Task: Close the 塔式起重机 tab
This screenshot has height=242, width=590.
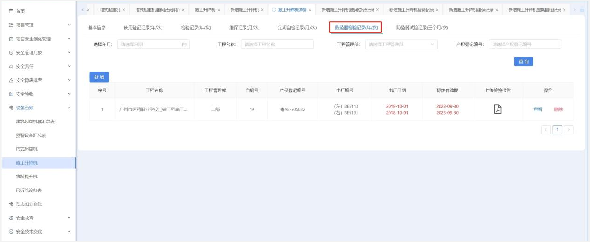Action: tap(123, 10)
